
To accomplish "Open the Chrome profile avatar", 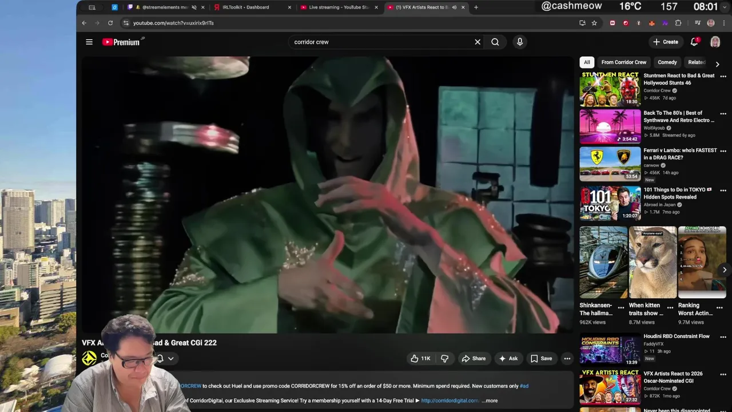I will tap(711, 23).
